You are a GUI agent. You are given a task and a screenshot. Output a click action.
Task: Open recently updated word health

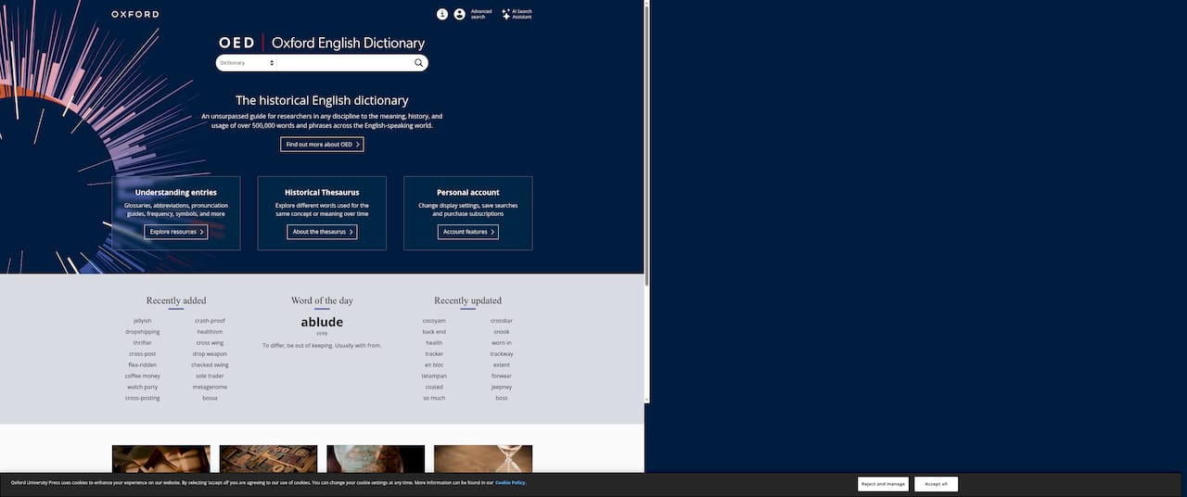coord(434,343)
